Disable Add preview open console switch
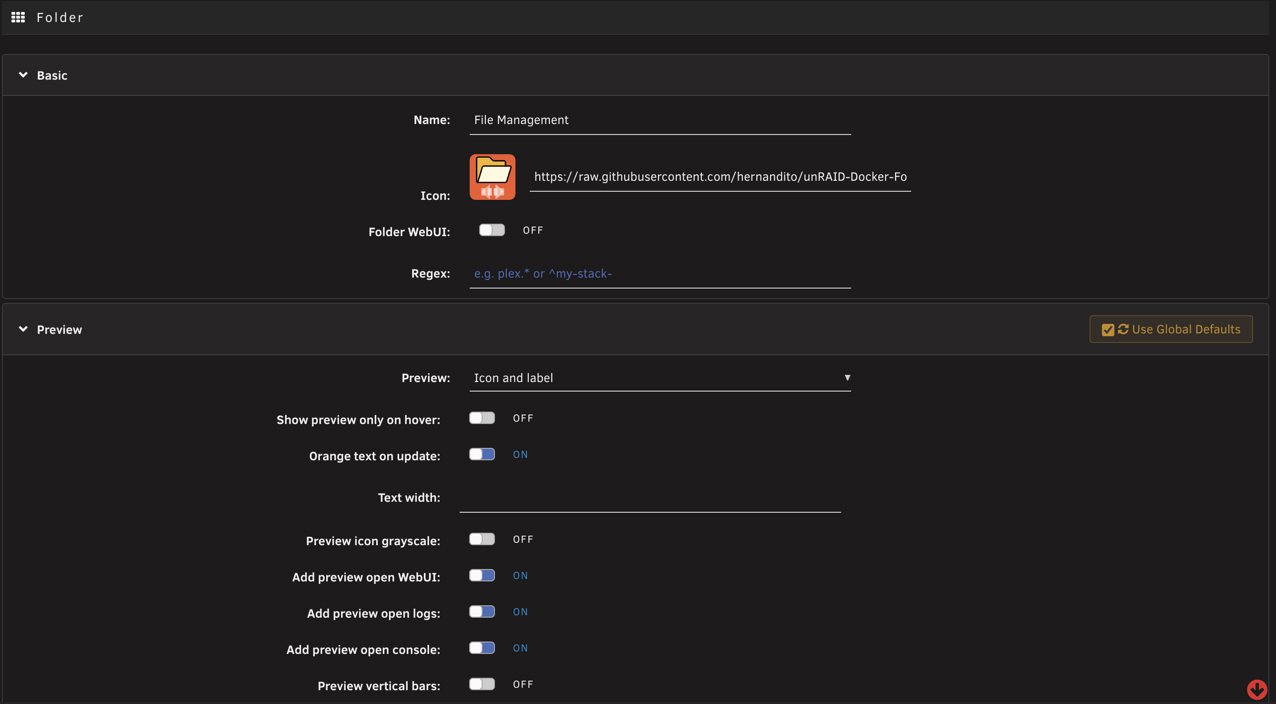The width and height of the screenshot is (1276, 704). (x=482, y=648)
